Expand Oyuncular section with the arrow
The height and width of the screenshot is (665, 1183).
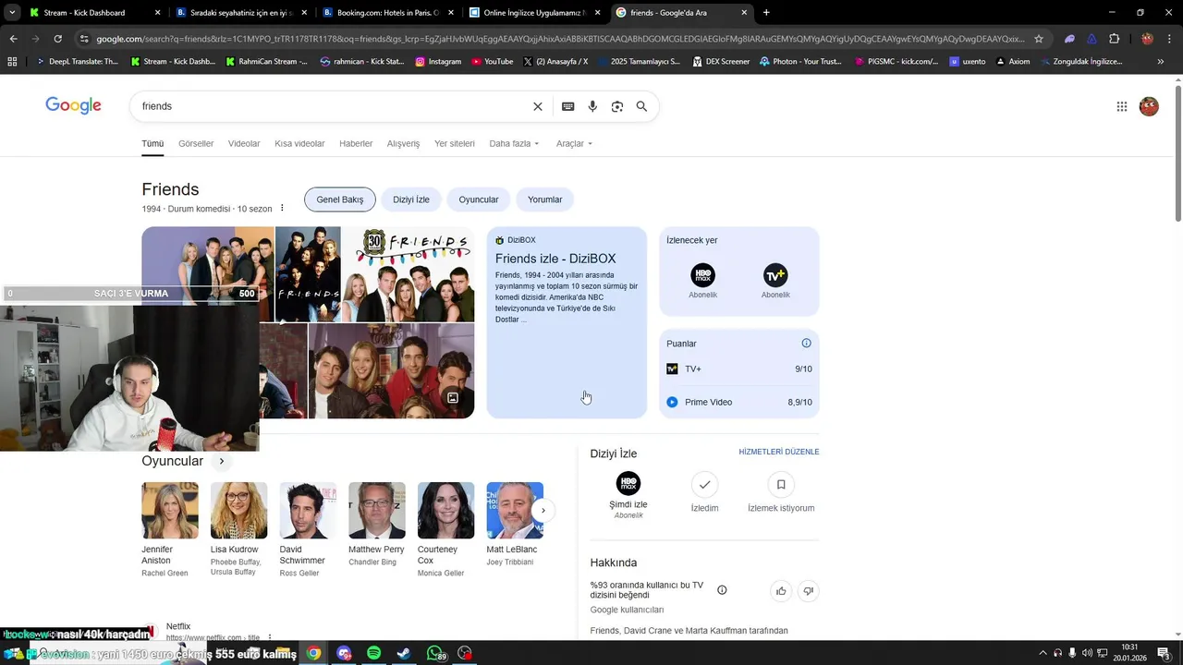click(x=222, y=461)
